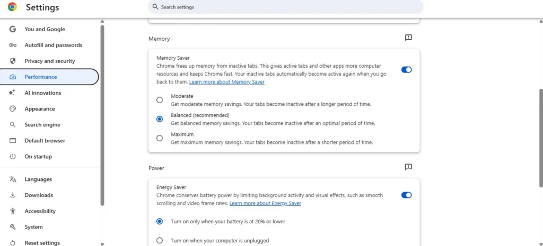This screenshot has height=246, width=543.
Task: Click the magnifier icon beside Search engine
Action: (x=13, y=124)
